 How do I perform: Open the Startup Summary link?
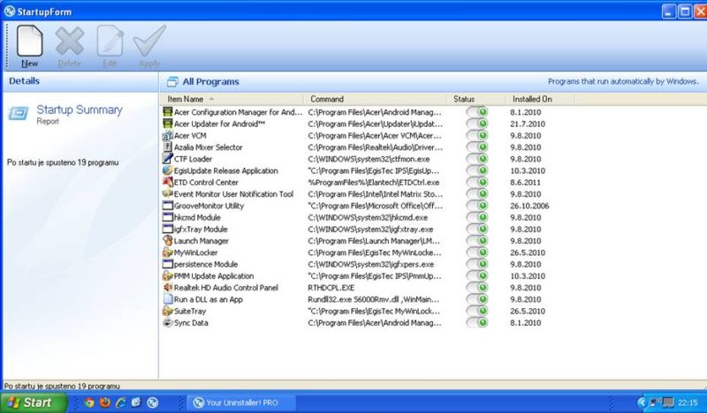(80, 110)
